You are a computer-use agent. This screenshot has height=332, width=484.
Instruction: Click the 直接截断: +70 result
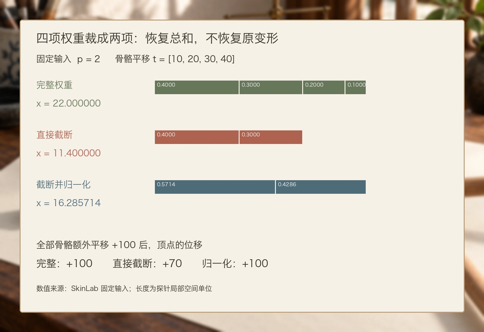click(147, 263)
